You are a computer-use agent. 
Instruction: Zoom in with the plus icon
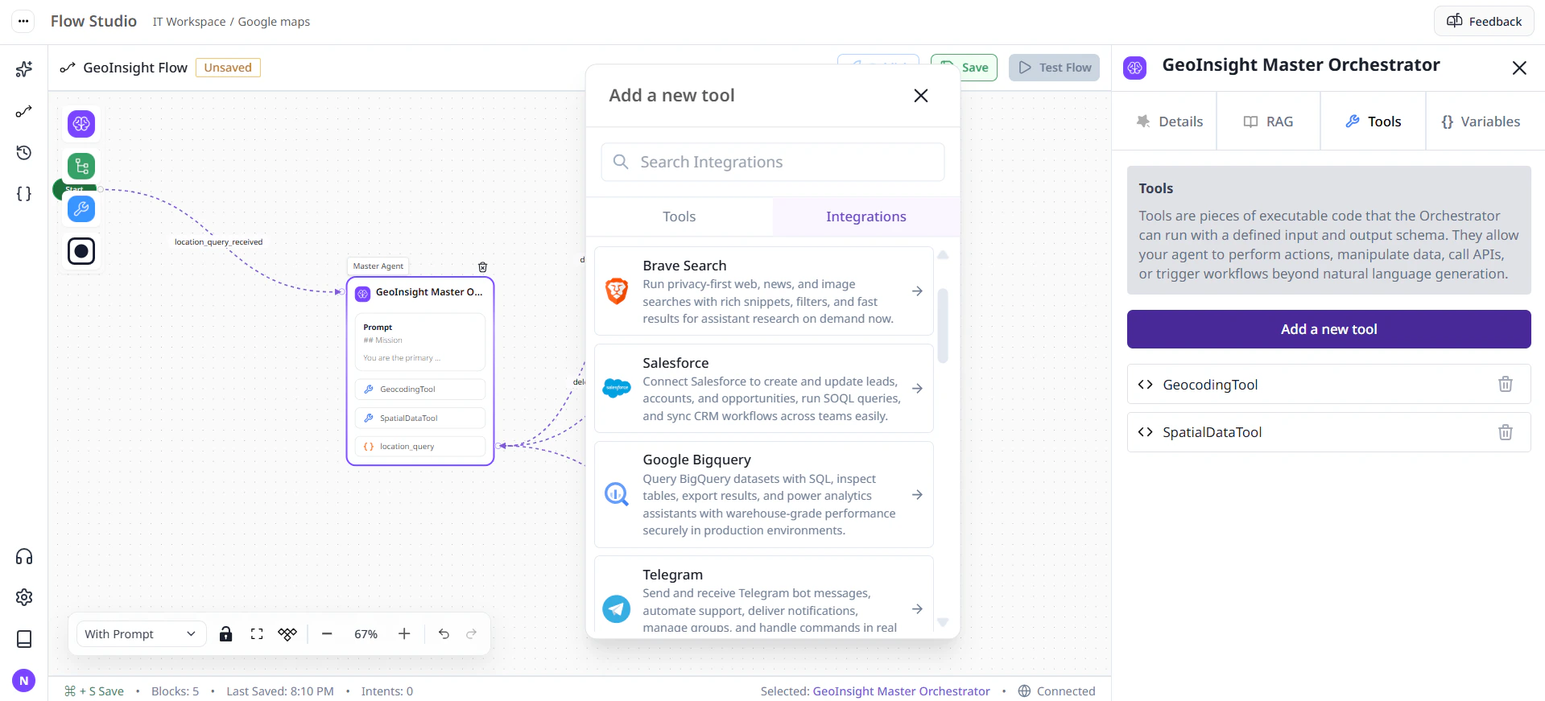404,634
